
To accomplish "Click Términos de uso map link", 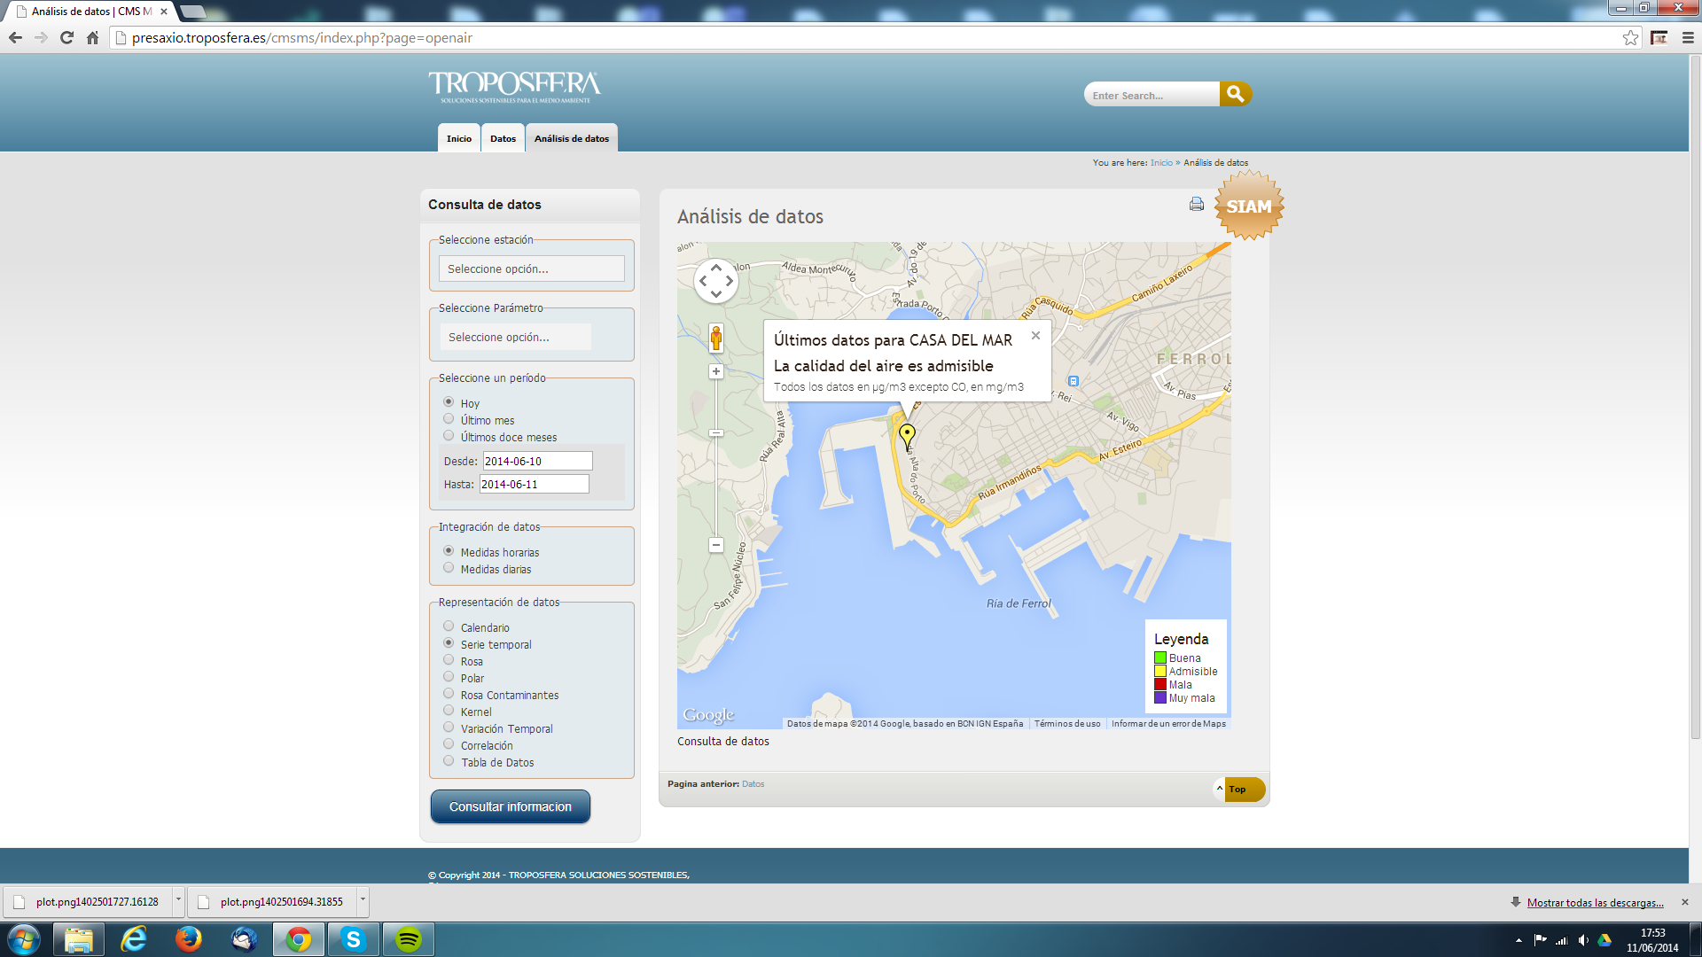I will coord(1067,724).
